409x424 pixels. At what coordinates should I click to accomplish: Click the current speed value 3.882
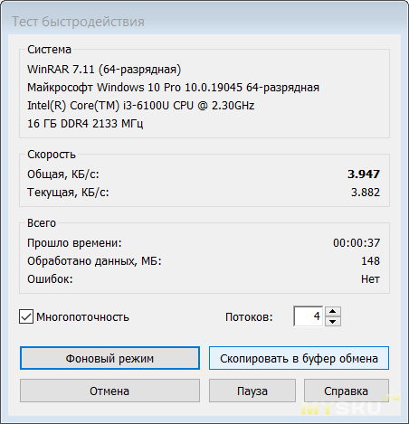[366, 193]
